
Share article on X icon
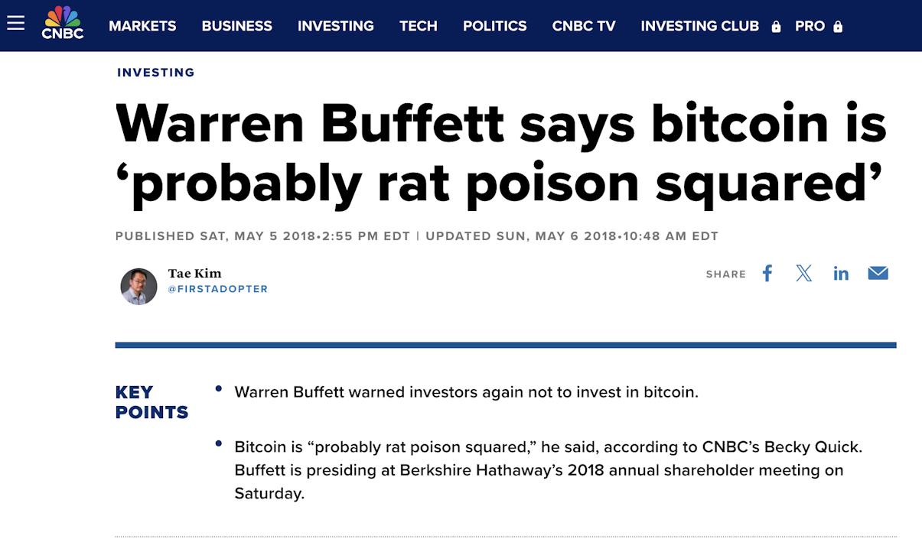click(x=803, y=273)
